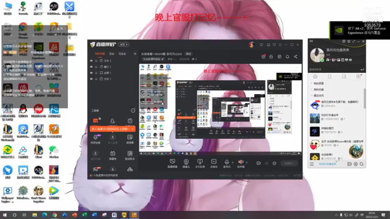Open the user avatar in streaming app title bar
The width and height of the screenshot is (390, 219).
tap(252, 45)
